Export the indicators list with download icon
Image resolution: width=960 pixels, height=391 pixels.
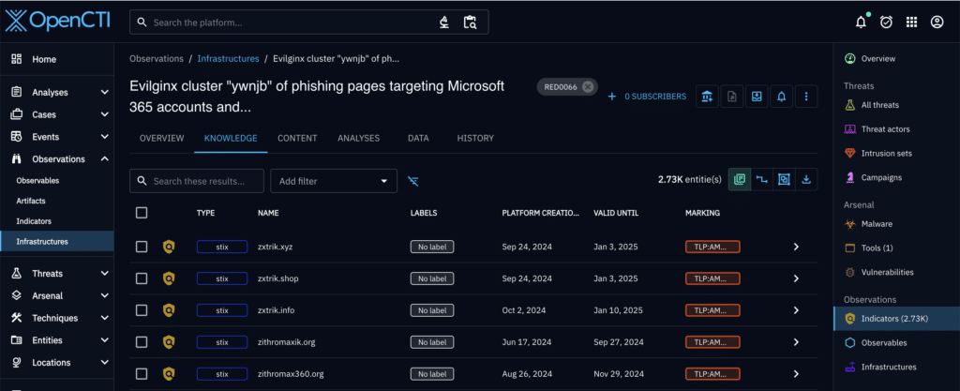[x=806, y=180]
